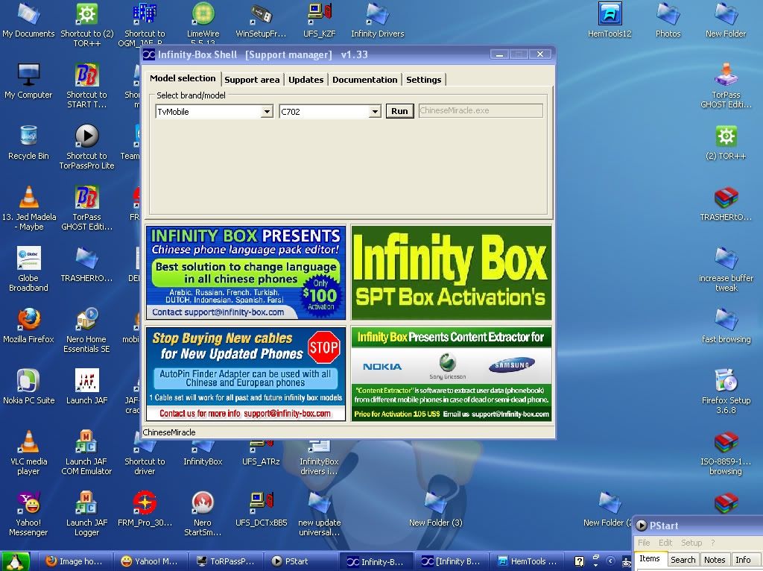Select the Launch JAF Logger icon
The image size is (763, 571).
point(86,514)
